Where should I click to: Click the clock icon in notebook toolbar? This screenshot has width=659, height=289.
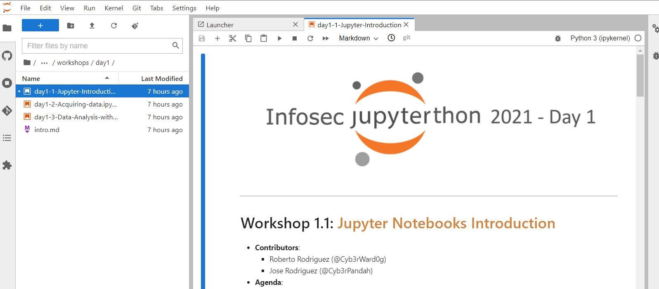(391, 38)
